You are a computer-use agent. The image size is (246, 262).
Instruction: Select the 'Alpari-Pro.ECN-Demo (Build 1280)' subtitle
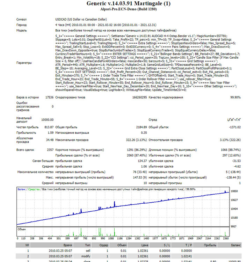pos(128,9)
